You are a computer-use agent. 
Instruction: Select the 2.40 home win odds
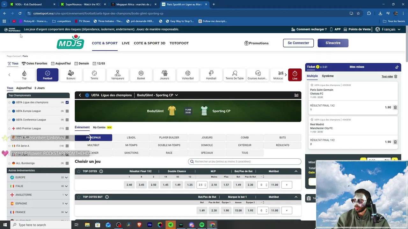pyautogui.click(x=129, y=185)
